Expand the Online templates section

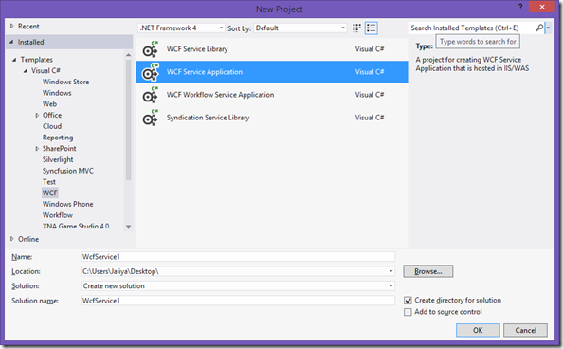[12, 239]
